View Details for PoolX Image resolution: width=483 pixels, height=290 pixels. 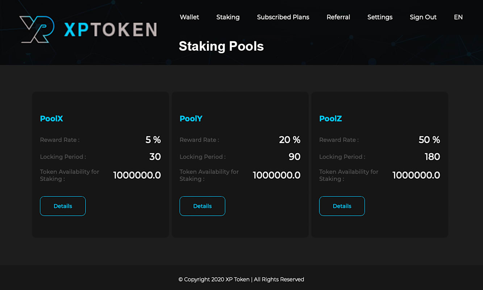click(x=63, y=206)
